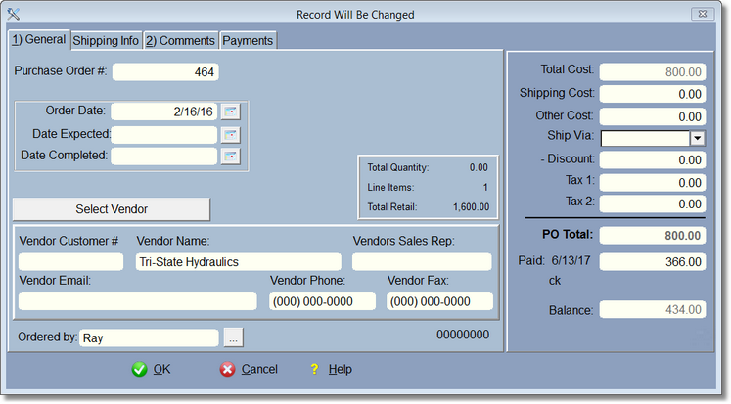This screenshot has height=404, width=731.
Task: Focus the Vendor Email input field
Action: [137, 301]
